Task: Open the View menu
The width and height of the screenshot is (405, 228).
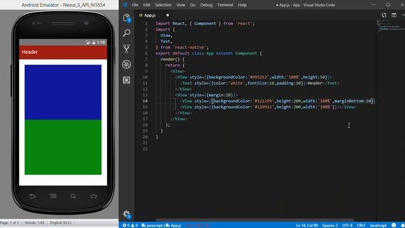Action: [180, 5]
